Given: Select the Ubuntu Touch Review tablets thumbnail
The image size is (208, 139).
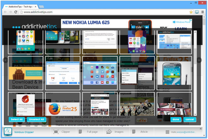Looking at the screenshot, I should coord(174,104).
